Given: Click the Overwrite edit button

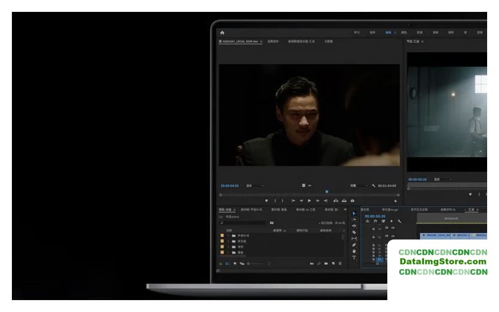Looking at the screenshot, I should (x=344, y=201).
